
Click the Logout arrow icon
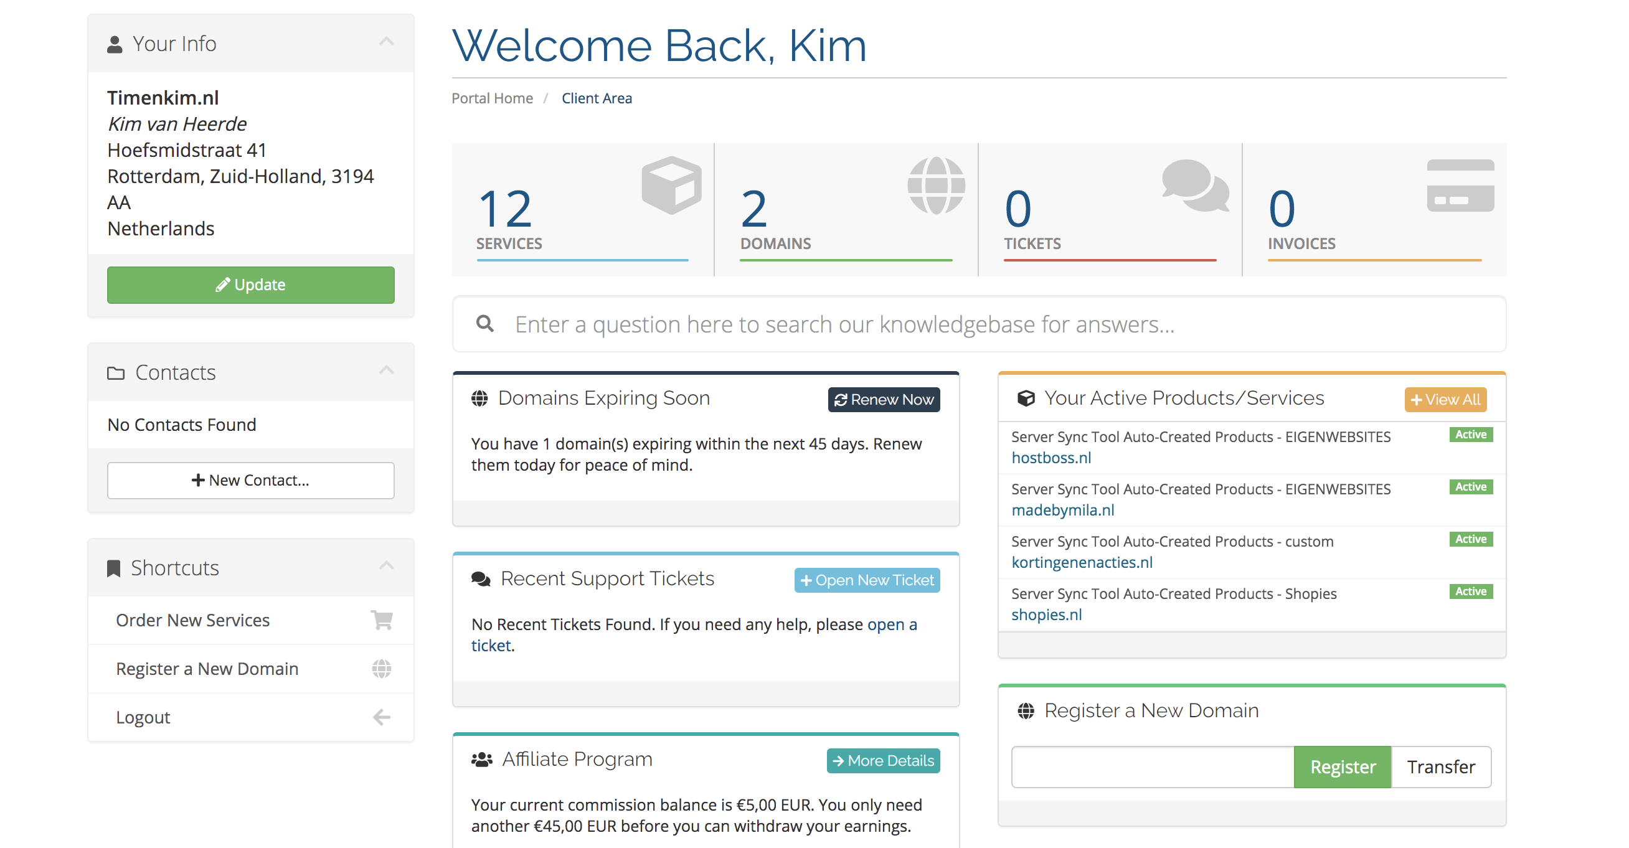[x=381, y=717]
